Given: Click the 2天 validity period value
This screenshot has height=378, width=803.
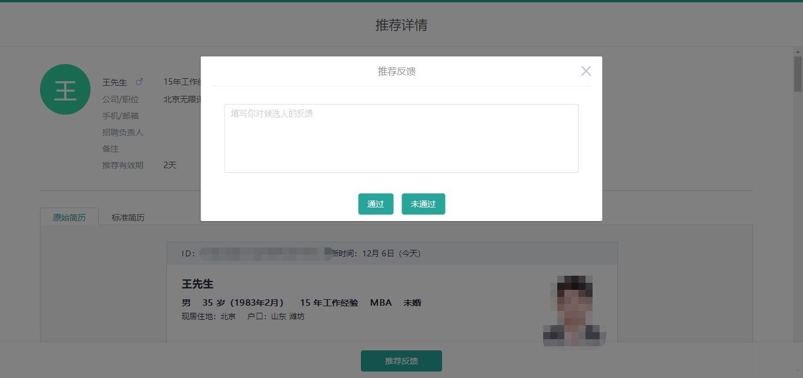Looking at the screenshot, I should (170, 165).
